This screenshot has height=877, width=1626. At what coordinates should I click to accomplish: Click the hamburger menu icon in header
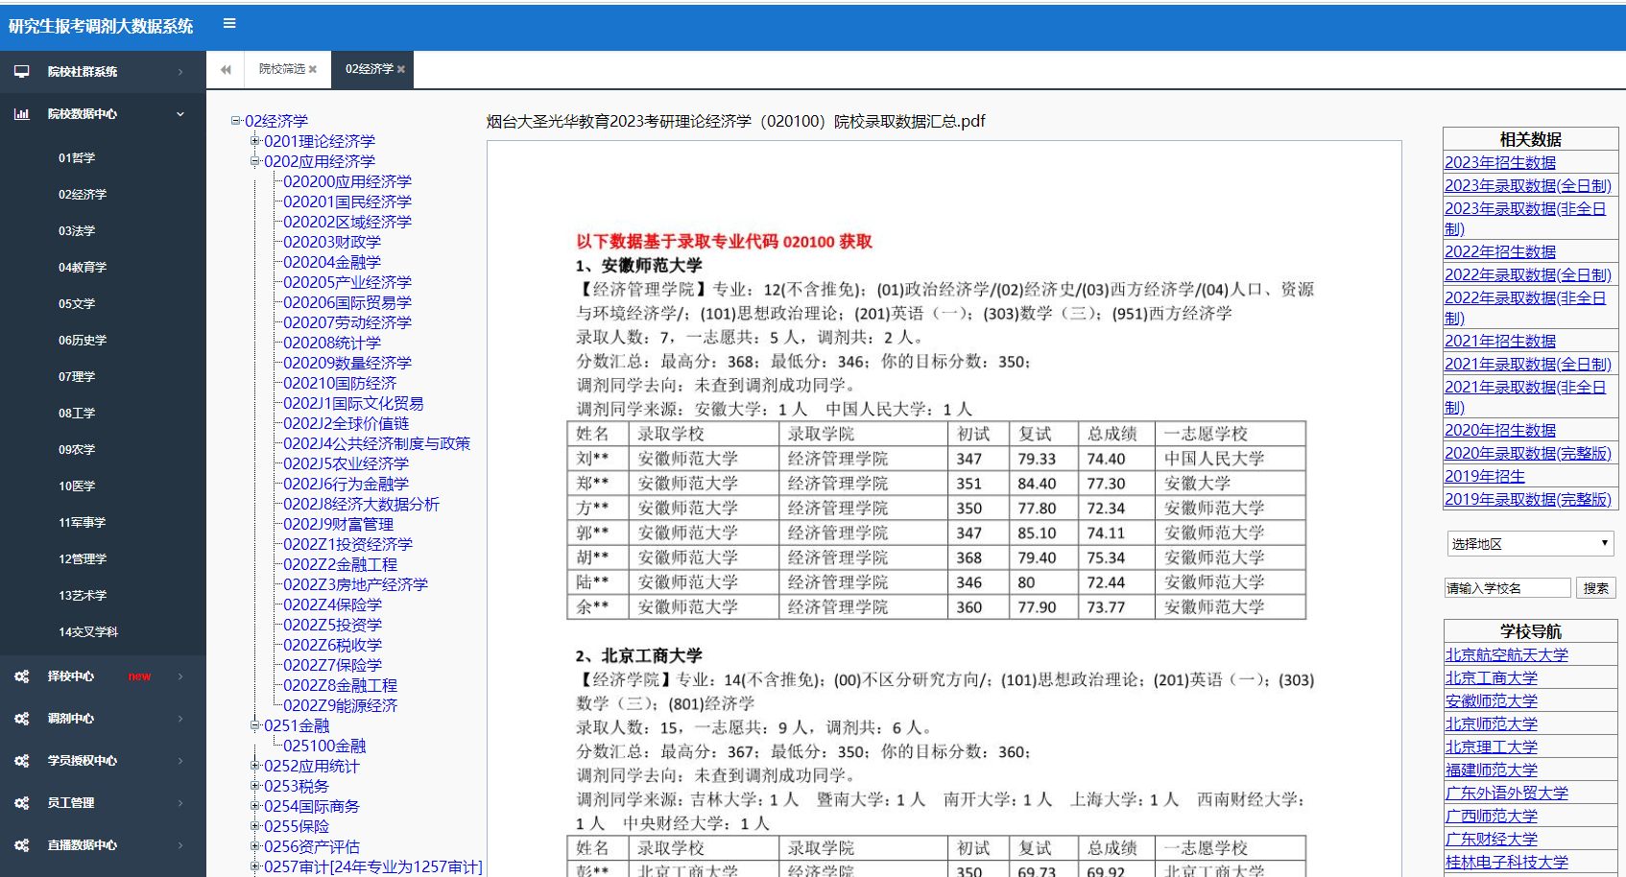[x=229, y=24]
